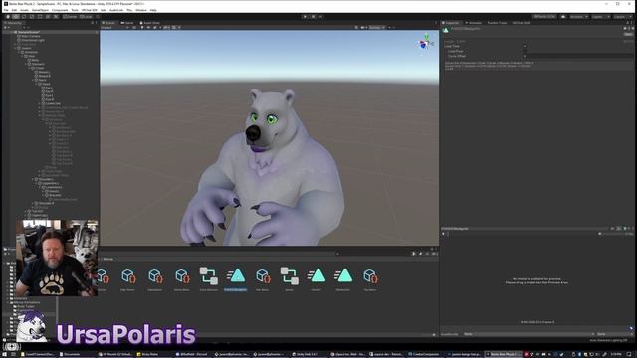Image resolution: width=637 pixels, height=358 pixels.
Task: Click the Step frame button in toolbar
Action: pos(320,17)
